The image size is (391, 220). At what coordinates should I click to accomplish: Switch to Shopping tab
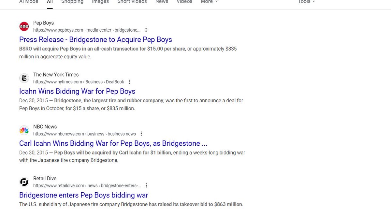tap(72, 2)
